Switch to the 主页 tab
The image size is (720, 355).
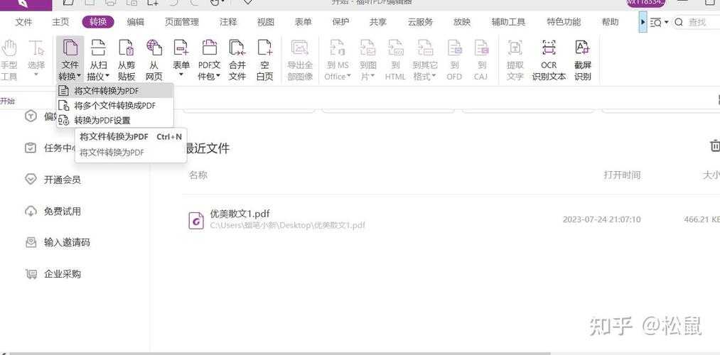60,22
